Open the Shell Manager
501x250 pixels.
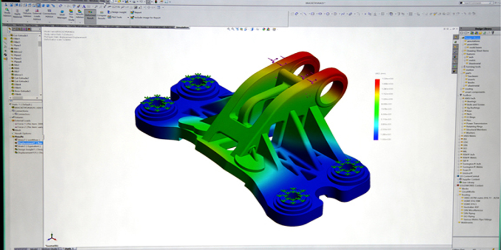[62, 16]
